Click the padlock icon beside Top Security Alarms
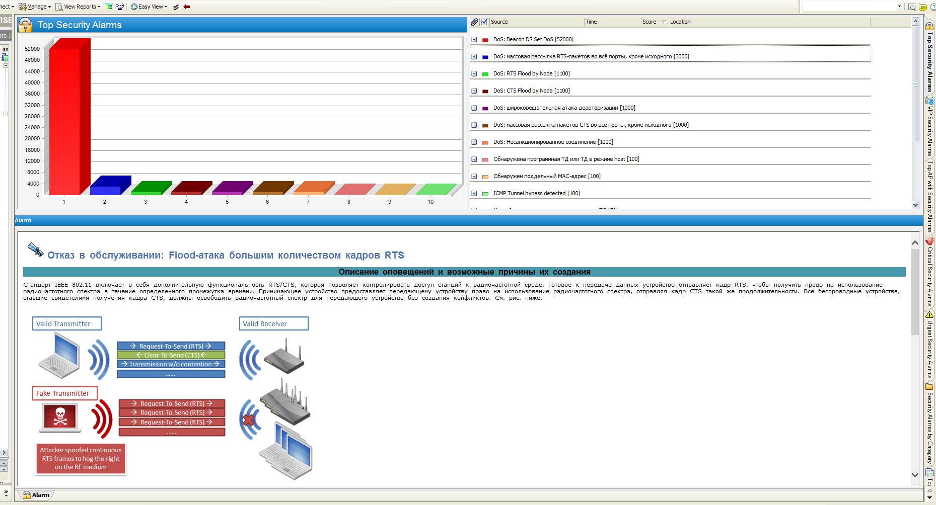This screenshot has width=936, height=505. (x=25, y=25)
